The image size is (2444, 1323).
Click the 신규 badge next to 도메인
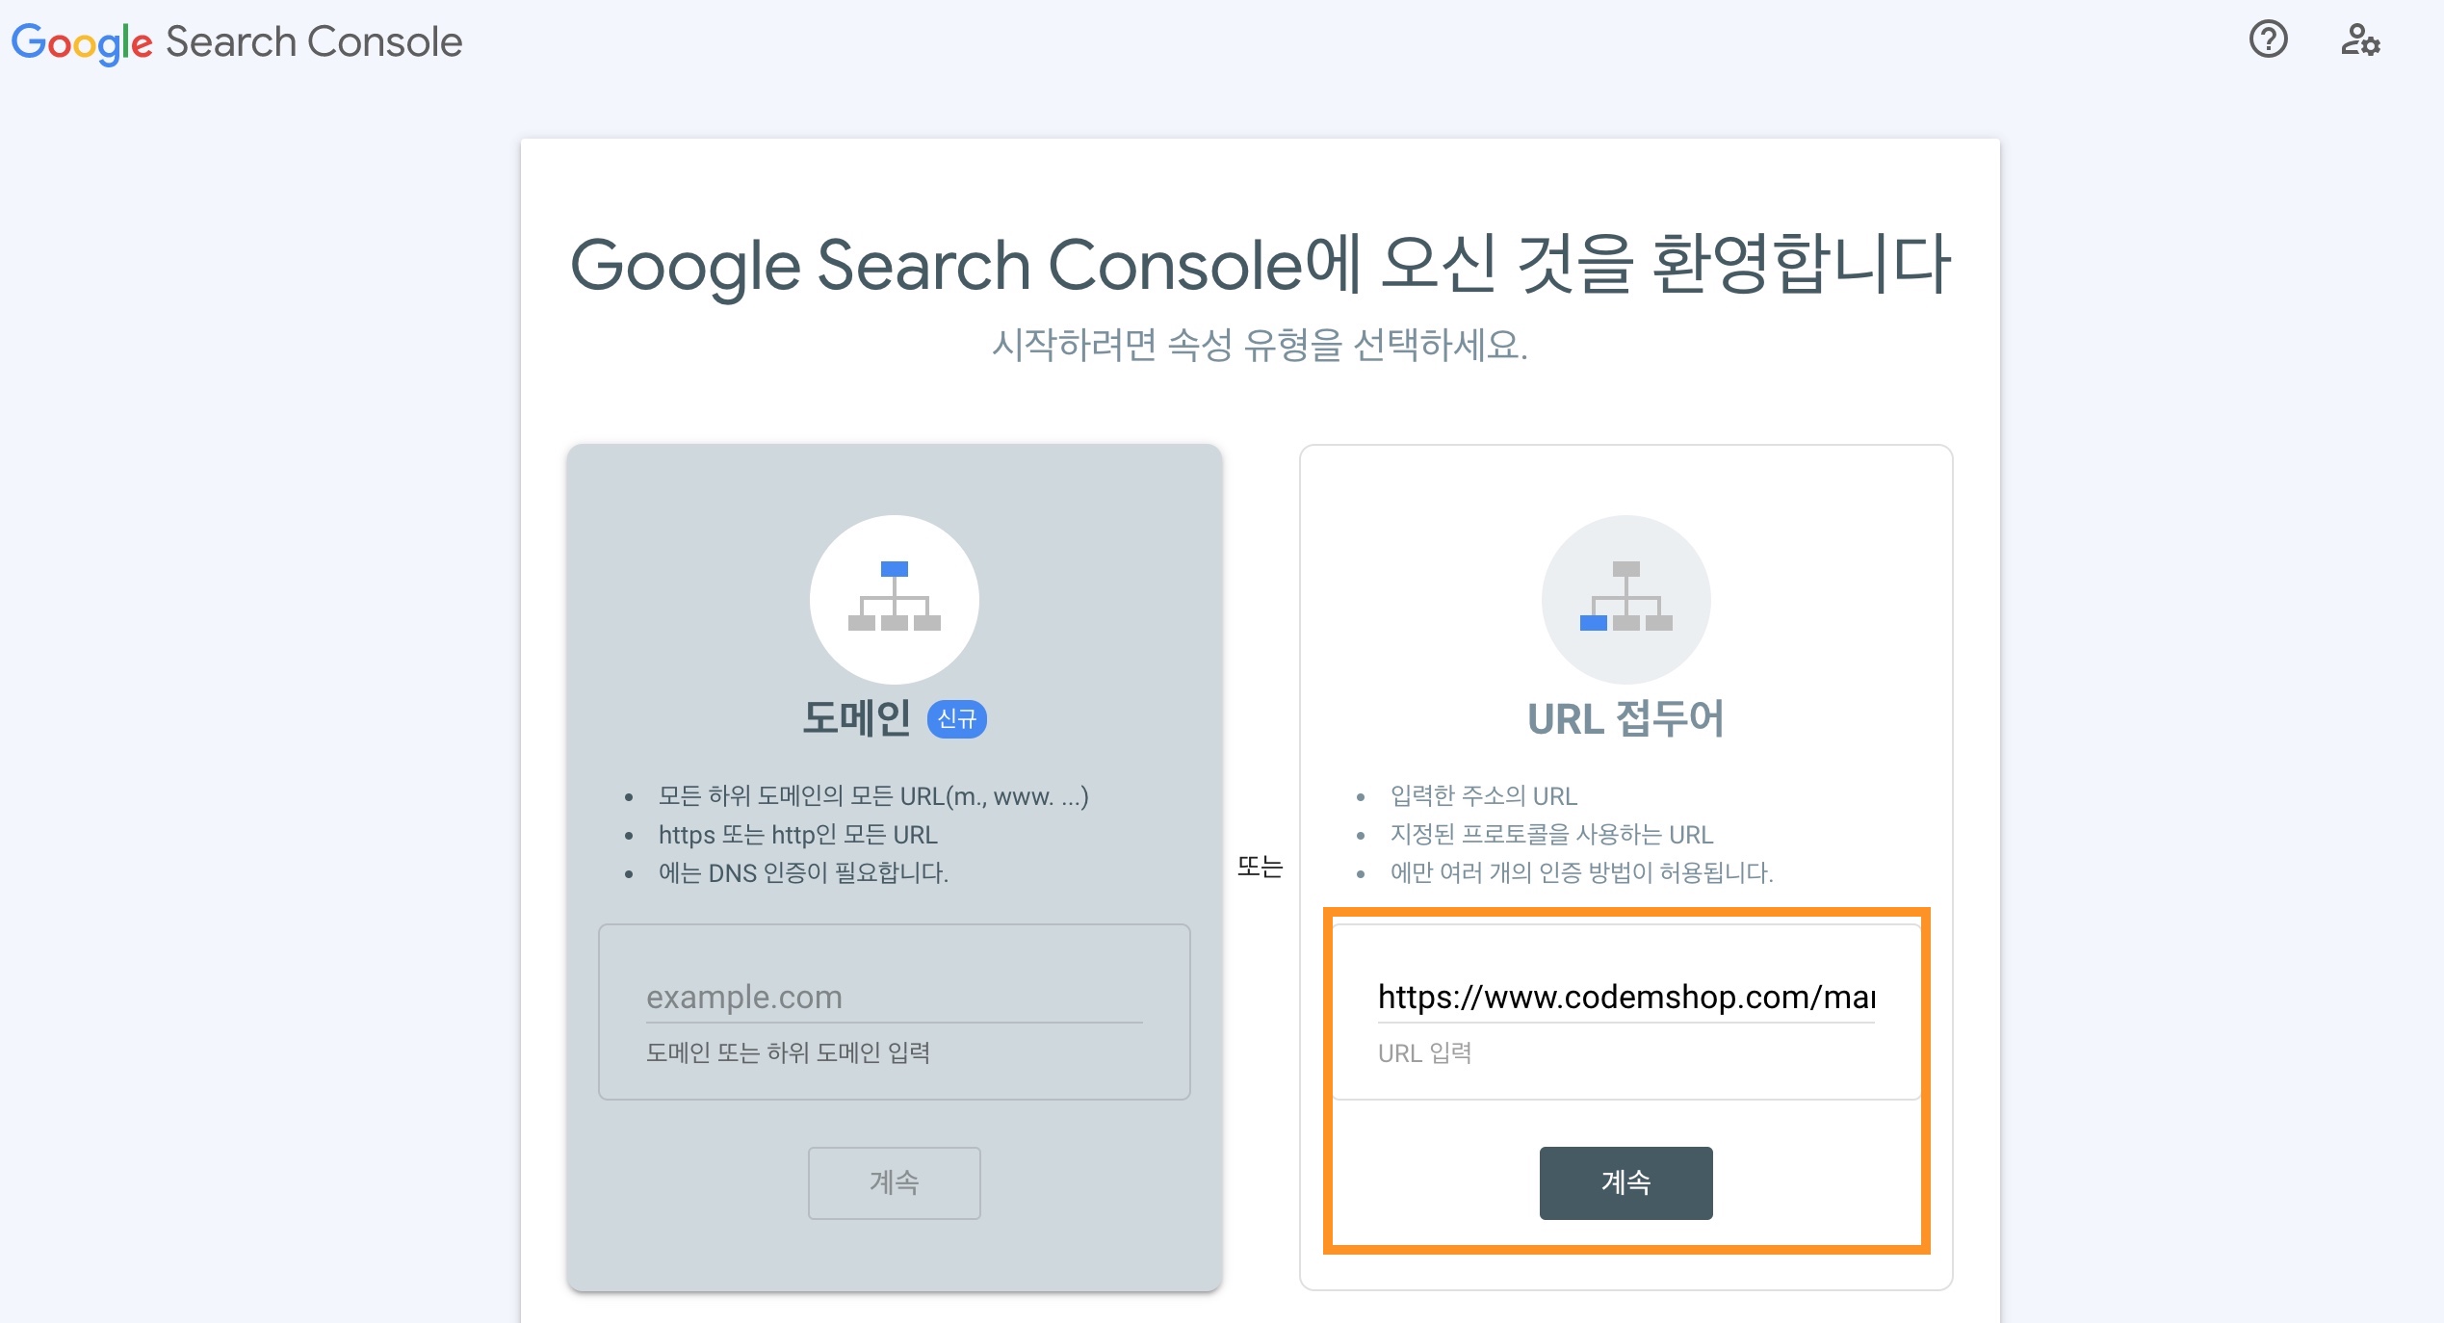point(959,717)
